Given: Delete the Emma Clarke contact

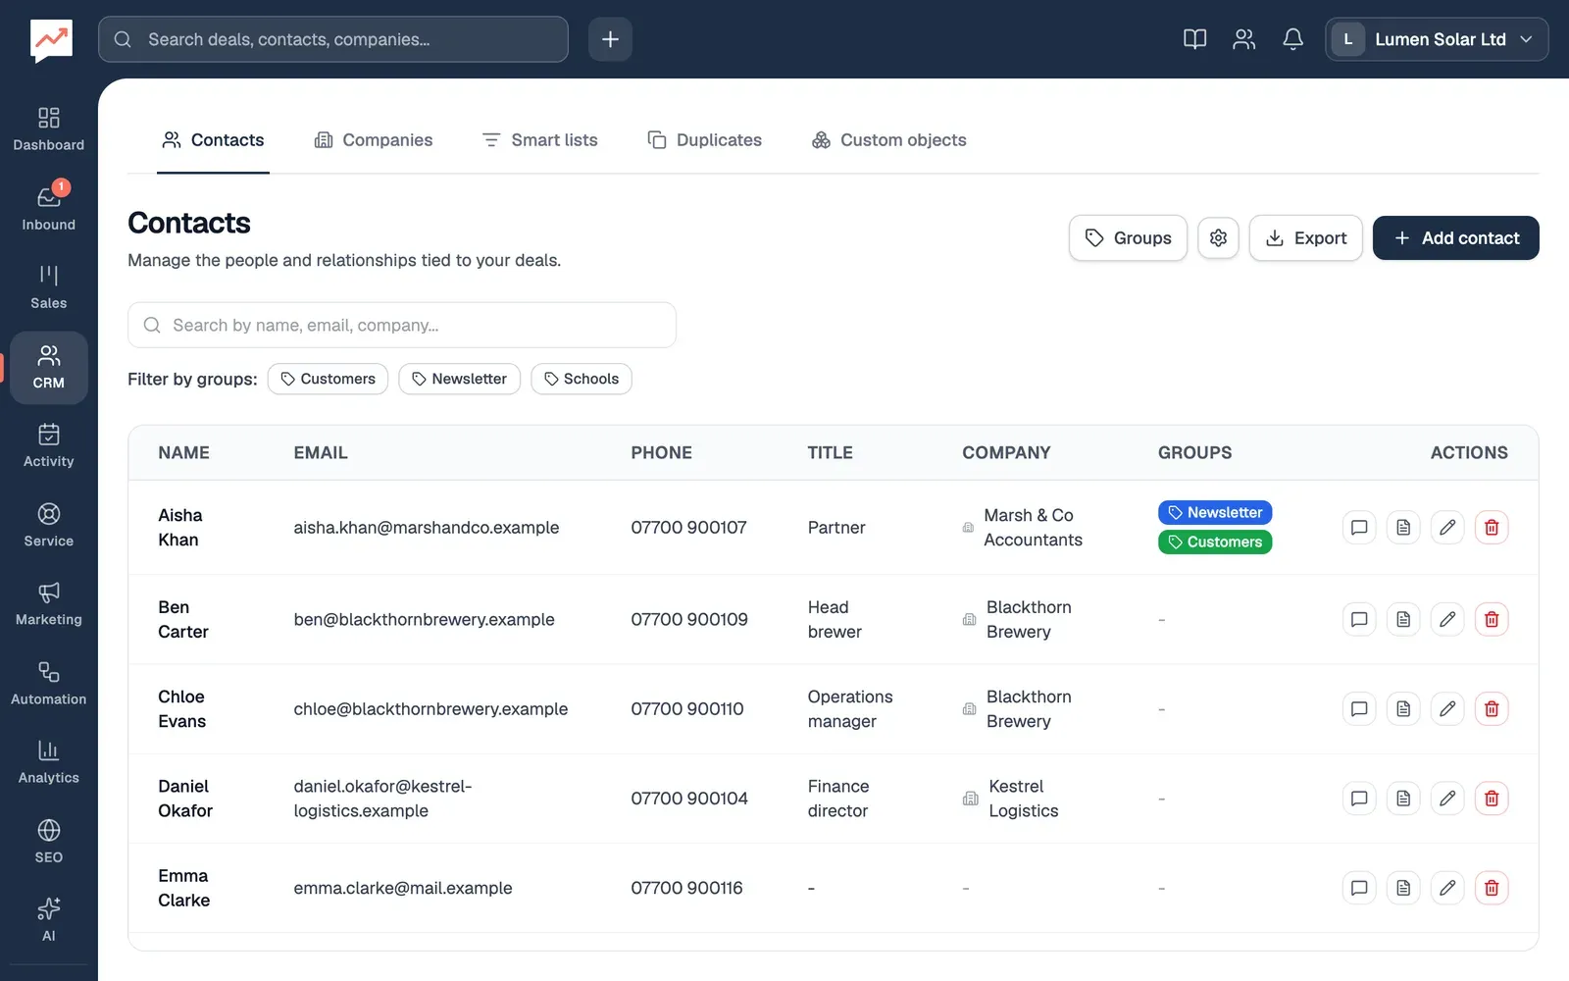Looking at the screenshot, I should 1492,888.
